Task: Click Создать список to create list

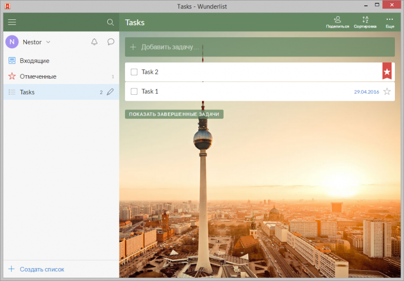Action: 42,269
